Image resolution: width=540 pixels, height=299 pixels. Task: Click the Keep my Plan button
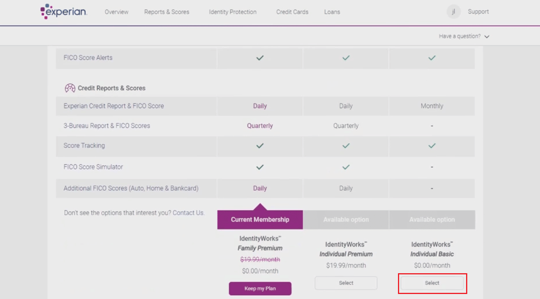click(x=260, y=289)
